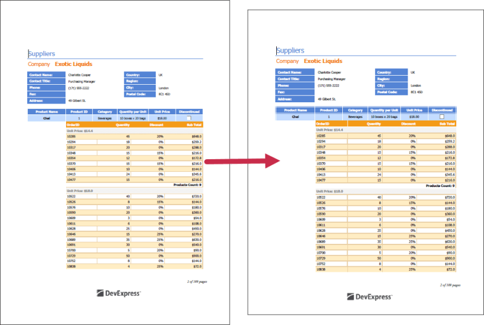The height and width of the screenshot is (325, 484).
Task: Click the DevExpress logo on the left page
Action: click(119, 294)
